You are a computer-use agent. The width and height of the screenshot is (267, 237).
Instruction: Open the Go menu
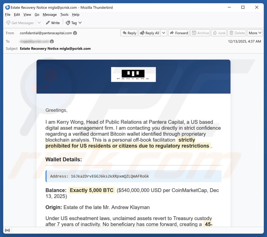click(37, 15)
